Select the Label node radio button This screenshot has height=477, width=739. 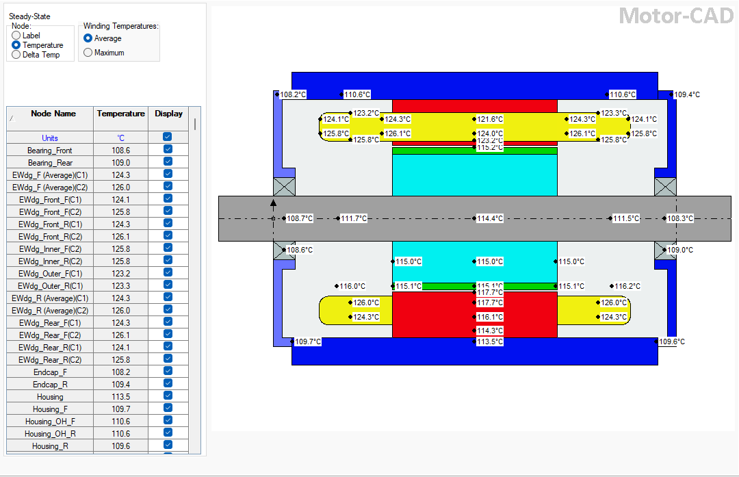[x=16, y=36]
